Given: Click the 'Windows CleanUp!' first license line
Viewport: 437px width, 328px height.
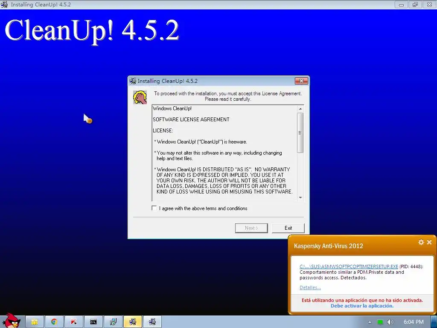Looking at the screenshot, I should (172, 108).
